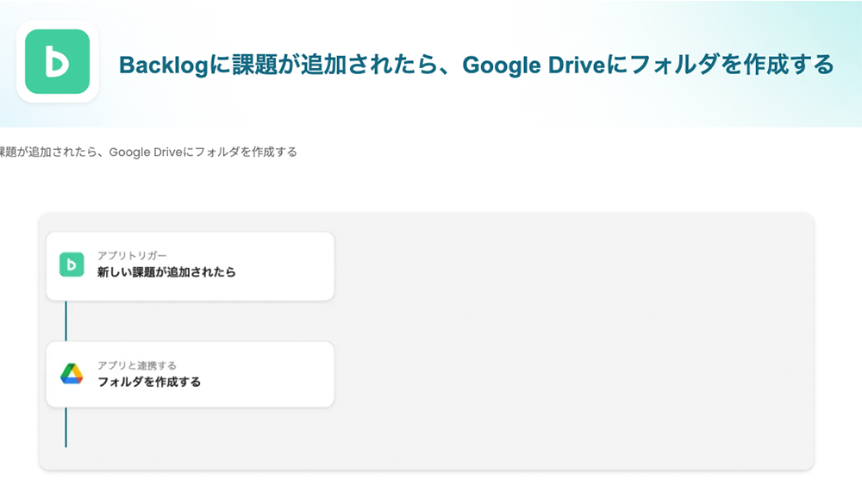Screen dimensions: 862x492
Task: Click the small Backlog icon on the trigger card
Action: 72,265
